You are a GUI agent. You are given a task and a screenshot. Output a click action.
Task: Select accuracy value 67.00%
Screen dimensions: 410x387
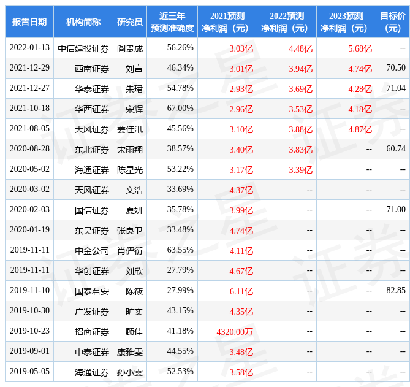pos(180,109)
